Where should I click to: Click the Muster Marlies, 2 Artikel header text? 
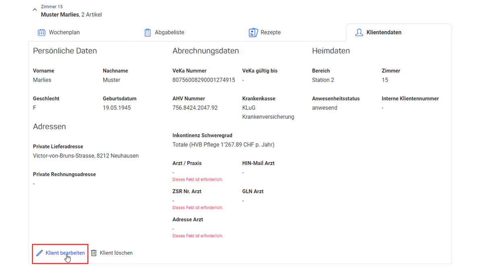71,15
